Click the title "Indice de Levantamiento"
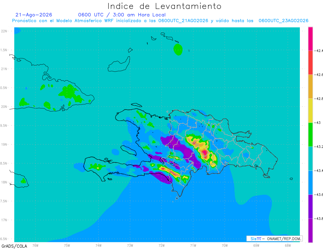This screenshot has height=249, width=323. 164,6
